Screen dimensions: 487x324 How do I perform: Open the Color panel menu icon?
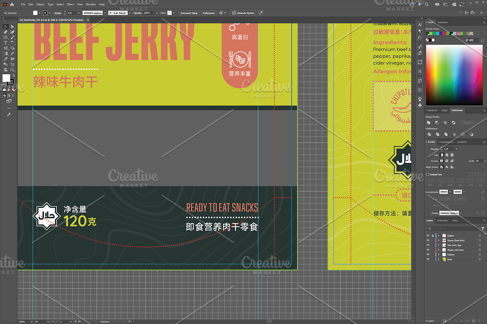point(484,22)
